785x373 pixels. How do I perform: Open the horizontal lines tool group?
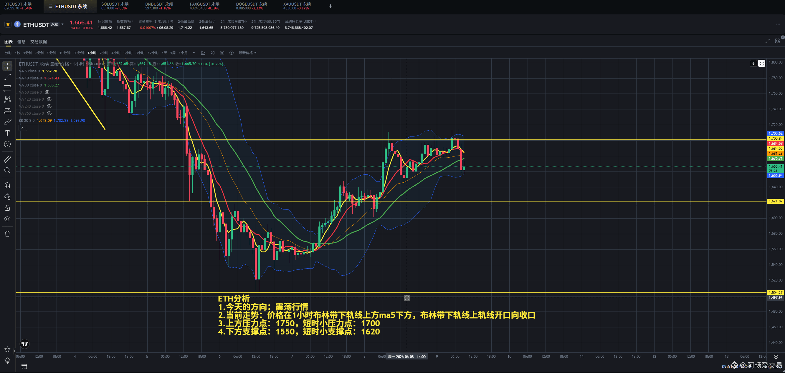(7, 88)
